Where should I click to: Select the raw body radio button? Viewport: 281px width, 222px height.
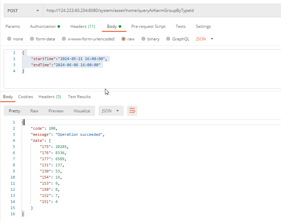tap(123, 39)
